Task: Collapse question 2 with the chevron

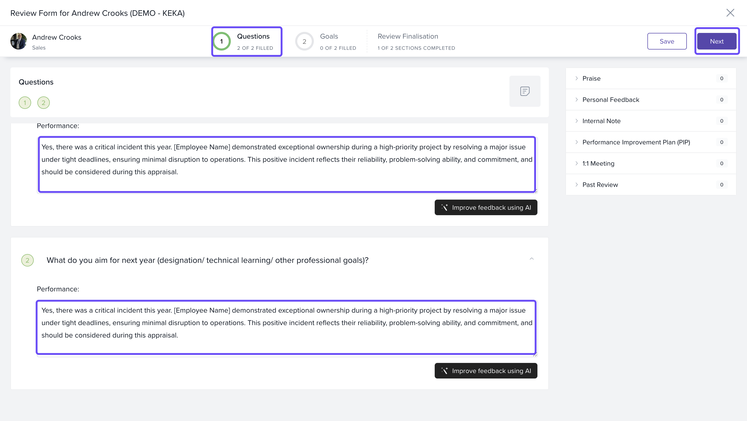Action: (531, 259)
